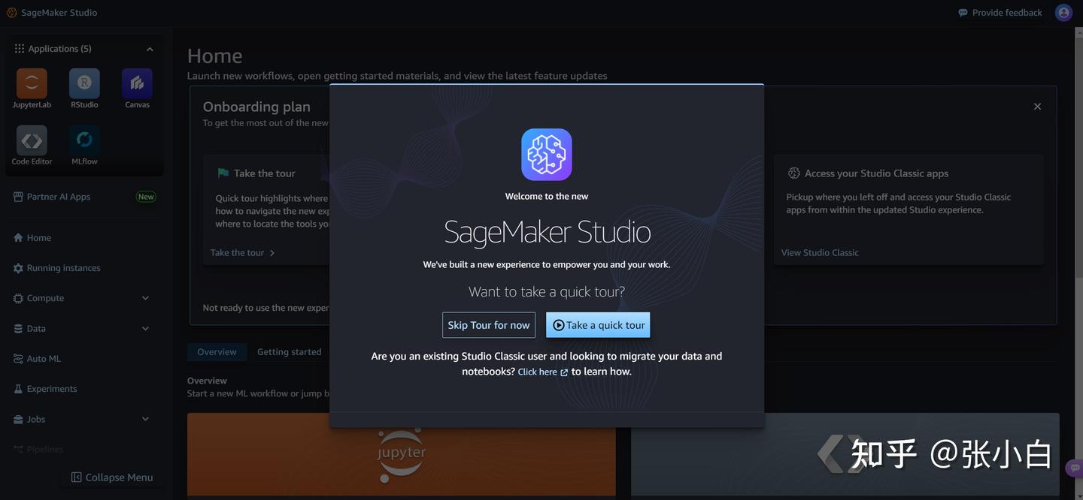Click the Studio Classic apps card icon
This screenshot has height=500, width=1083.
point(793,173)
